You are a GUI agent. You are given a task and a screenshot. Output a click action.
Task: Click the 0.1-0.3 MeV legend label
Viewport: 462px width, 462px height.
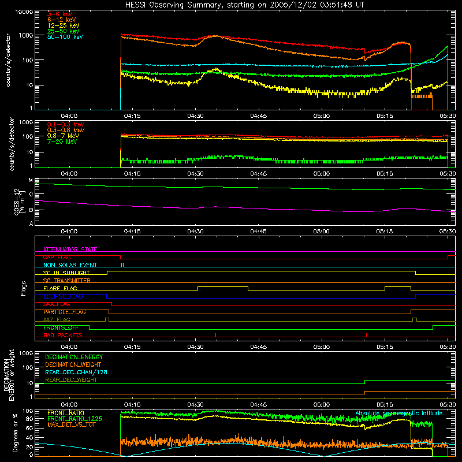(66, 124)
